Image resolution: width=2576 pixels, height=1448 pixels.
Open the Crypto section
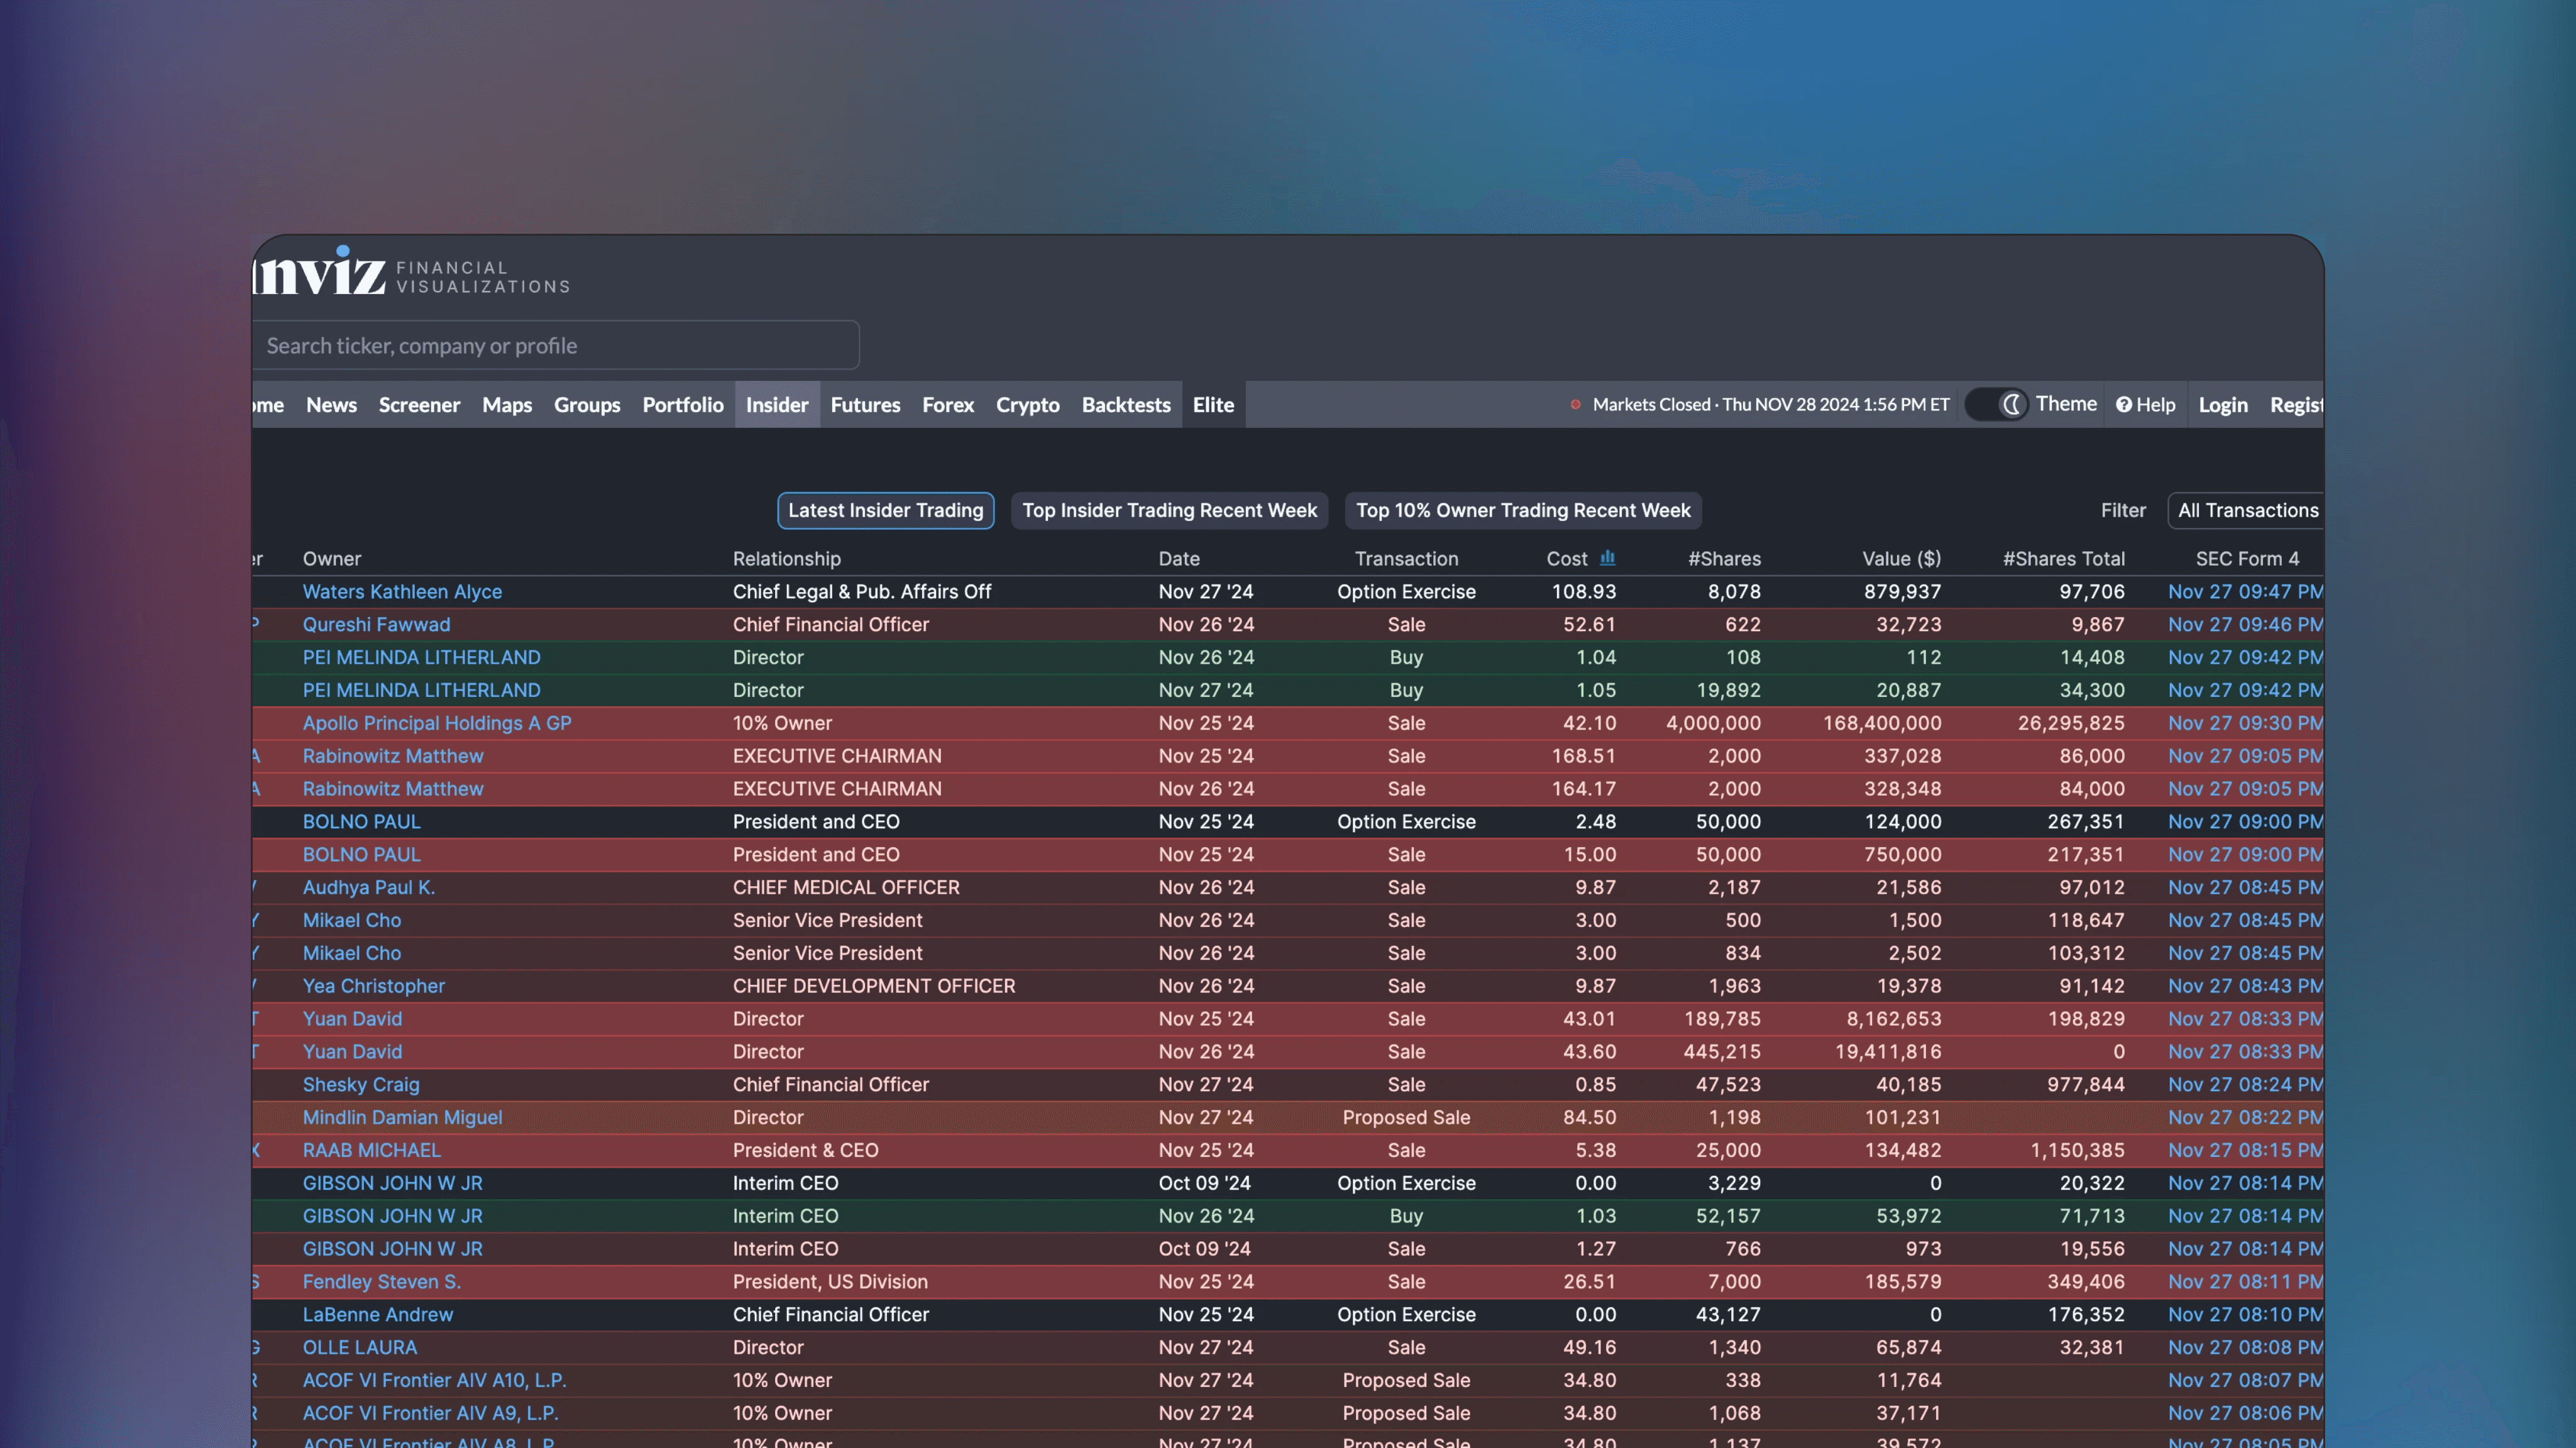pos(1027,404)
